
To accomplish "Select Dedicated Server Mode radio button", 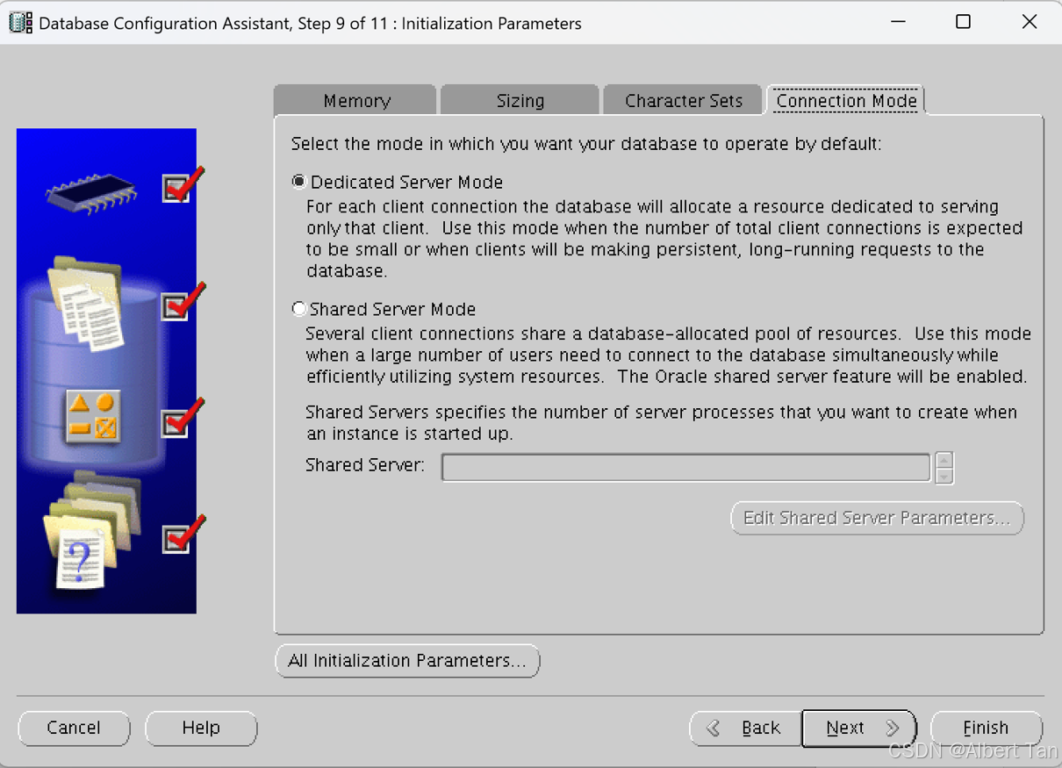I will 299,182.
